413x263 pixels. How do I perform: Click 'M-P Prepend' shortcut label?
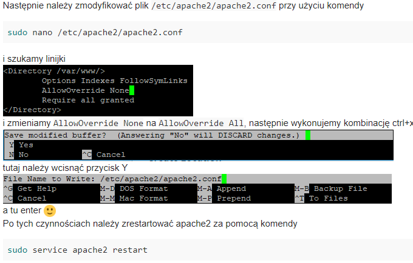pos(224,198)
